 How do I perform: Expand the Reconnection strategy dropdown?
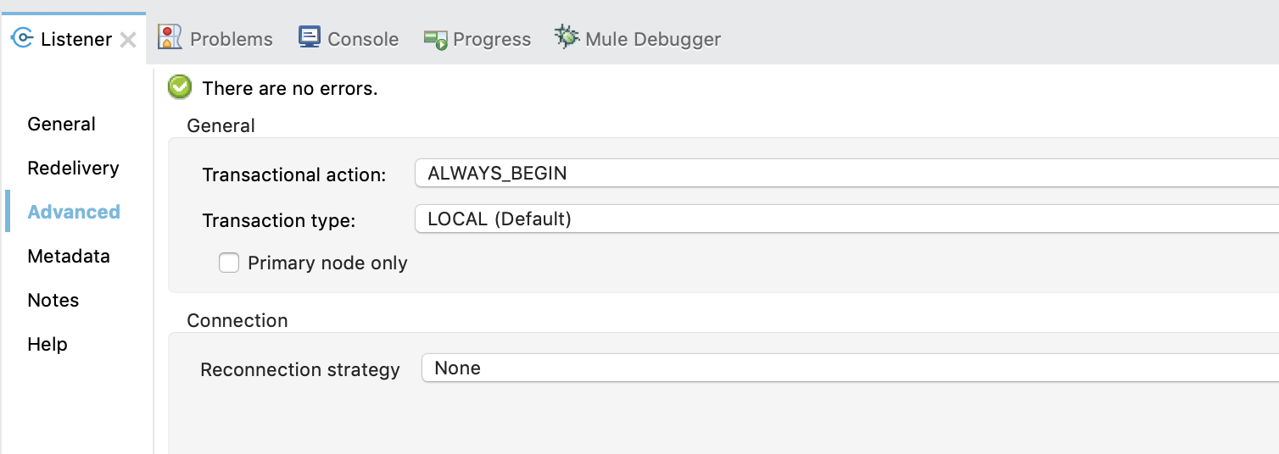(x=850, y=368)
